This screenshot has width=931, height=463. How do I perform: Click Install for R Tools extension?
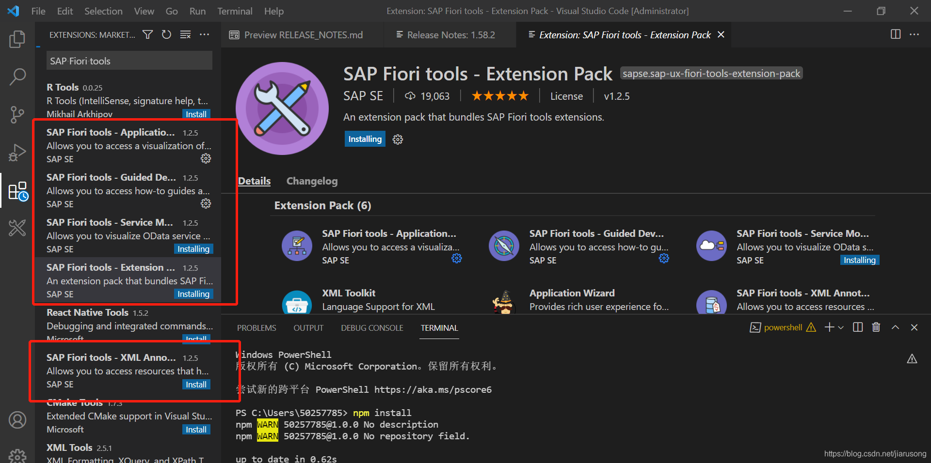(196, 114)
